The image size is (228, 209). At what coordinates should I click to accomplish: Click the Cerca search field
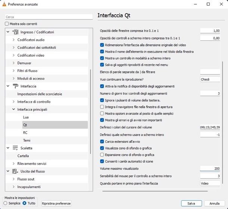click(x=49, y=17)
